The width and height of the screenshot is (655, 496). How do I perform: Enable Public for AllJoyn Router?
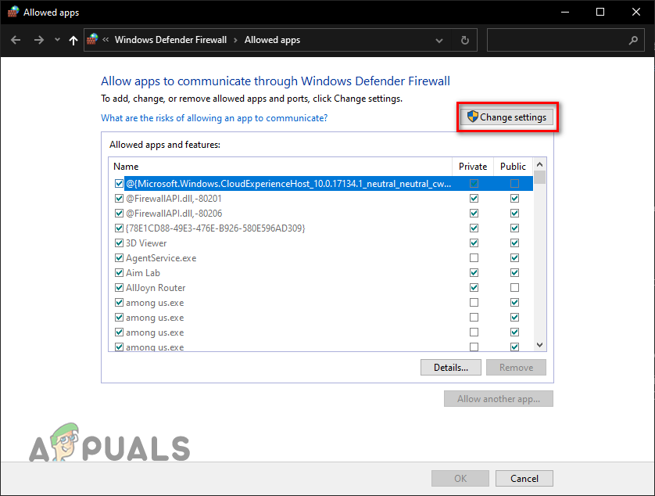point(514,288)
